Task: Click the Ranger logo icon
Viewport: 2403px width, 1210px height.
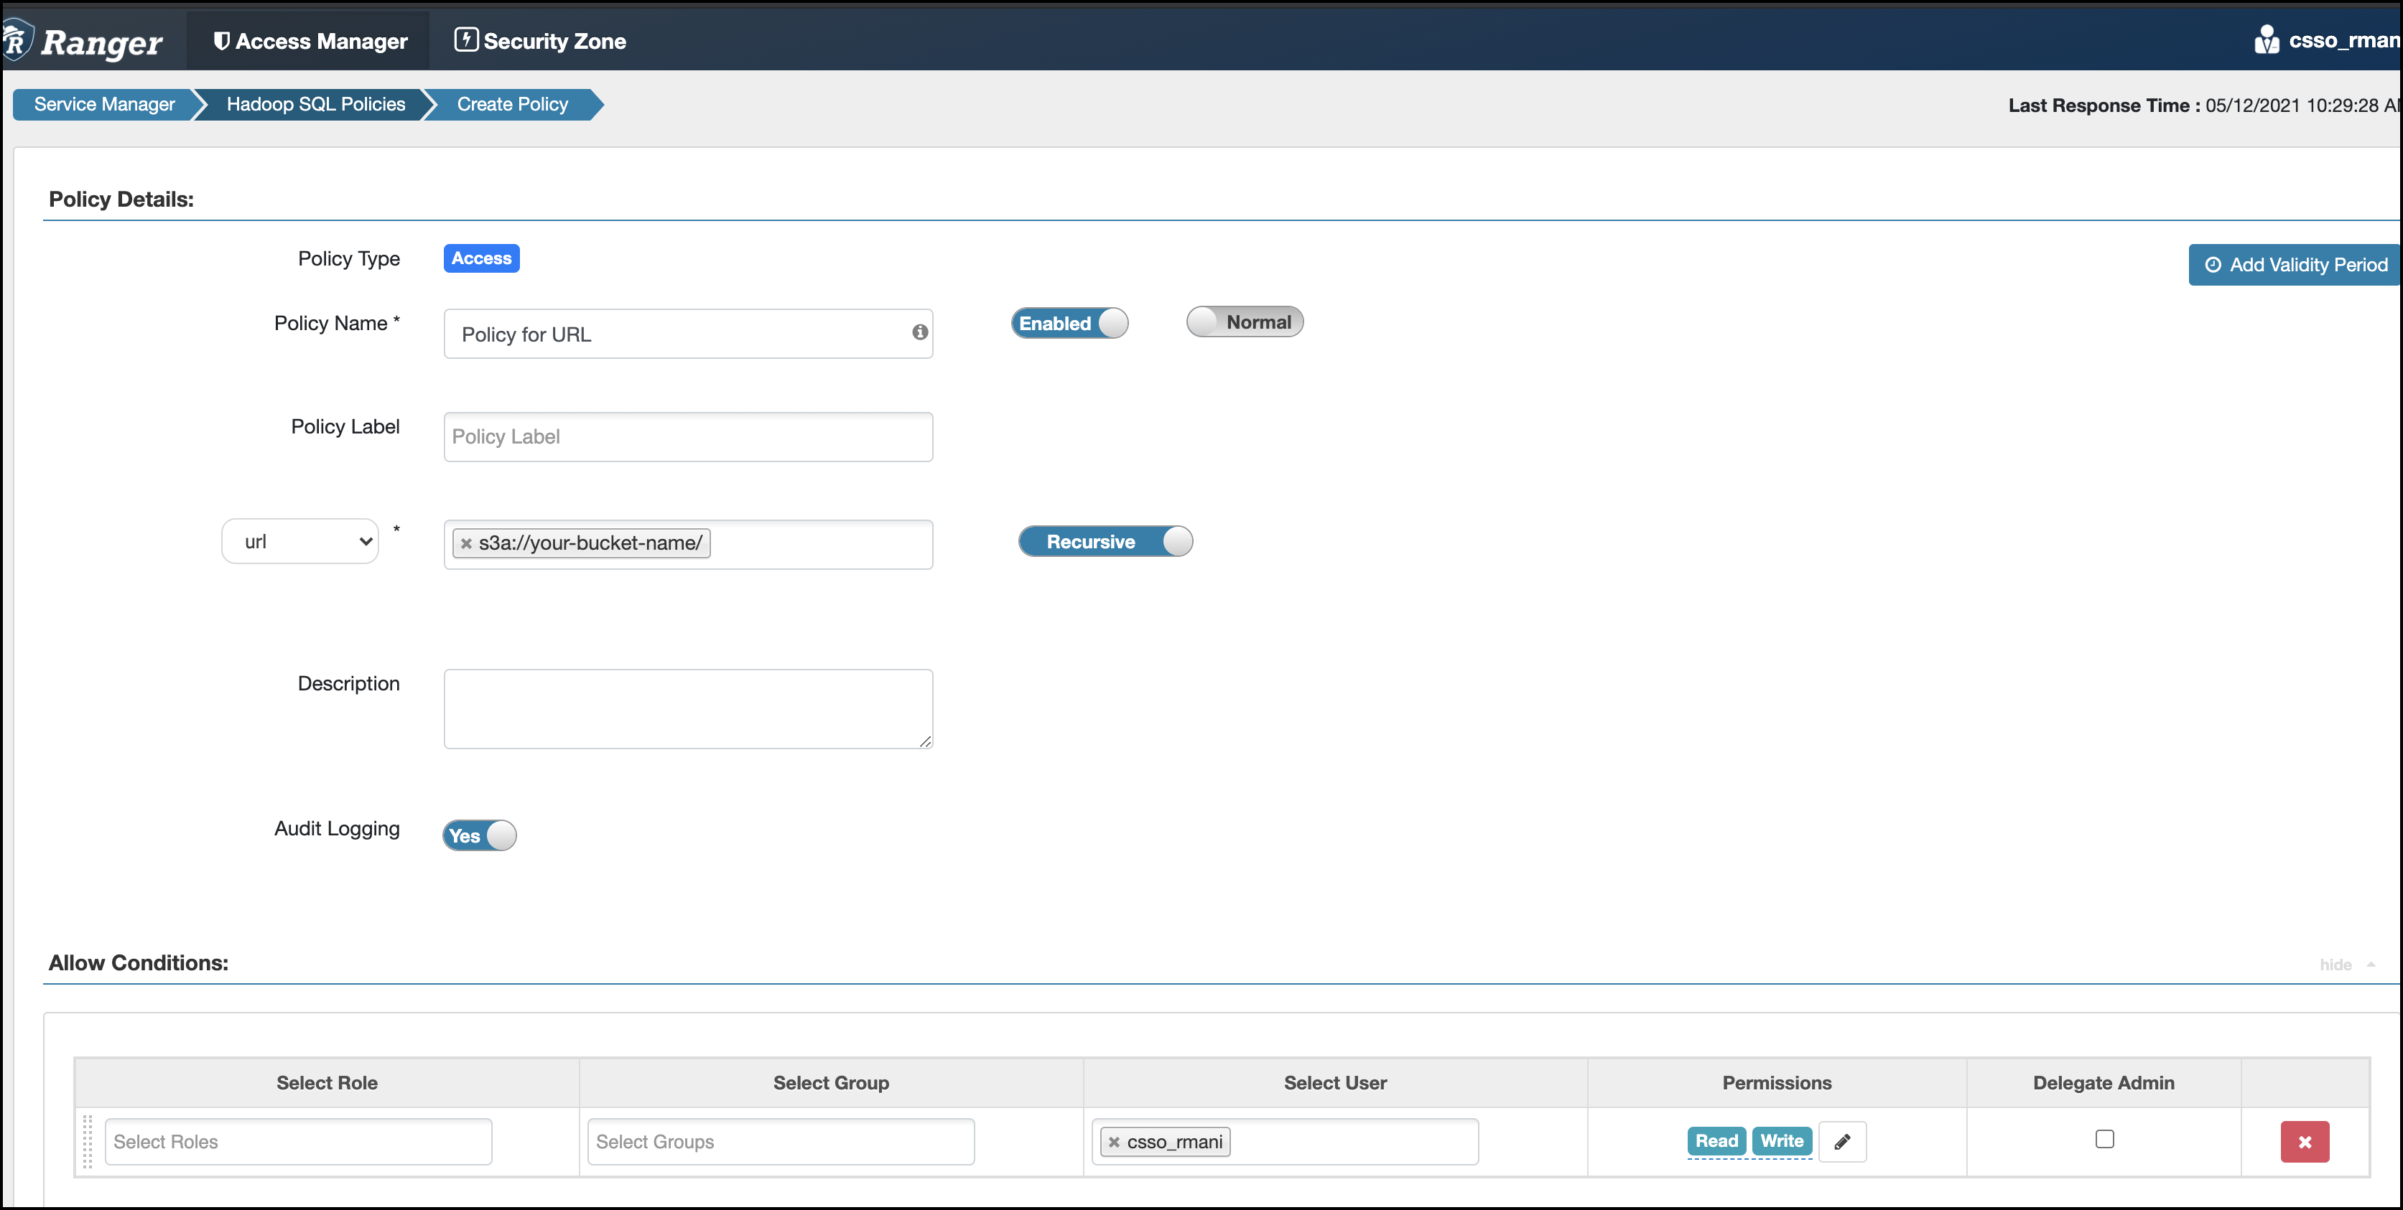Action: [17, 41]
